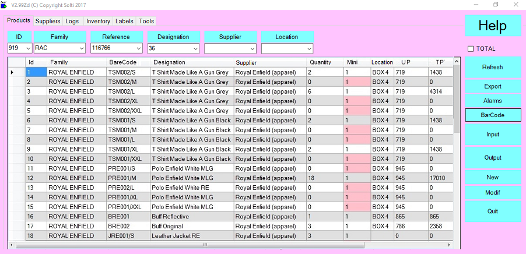
Task: Open the Alarms button
Action: click(492, 101)
